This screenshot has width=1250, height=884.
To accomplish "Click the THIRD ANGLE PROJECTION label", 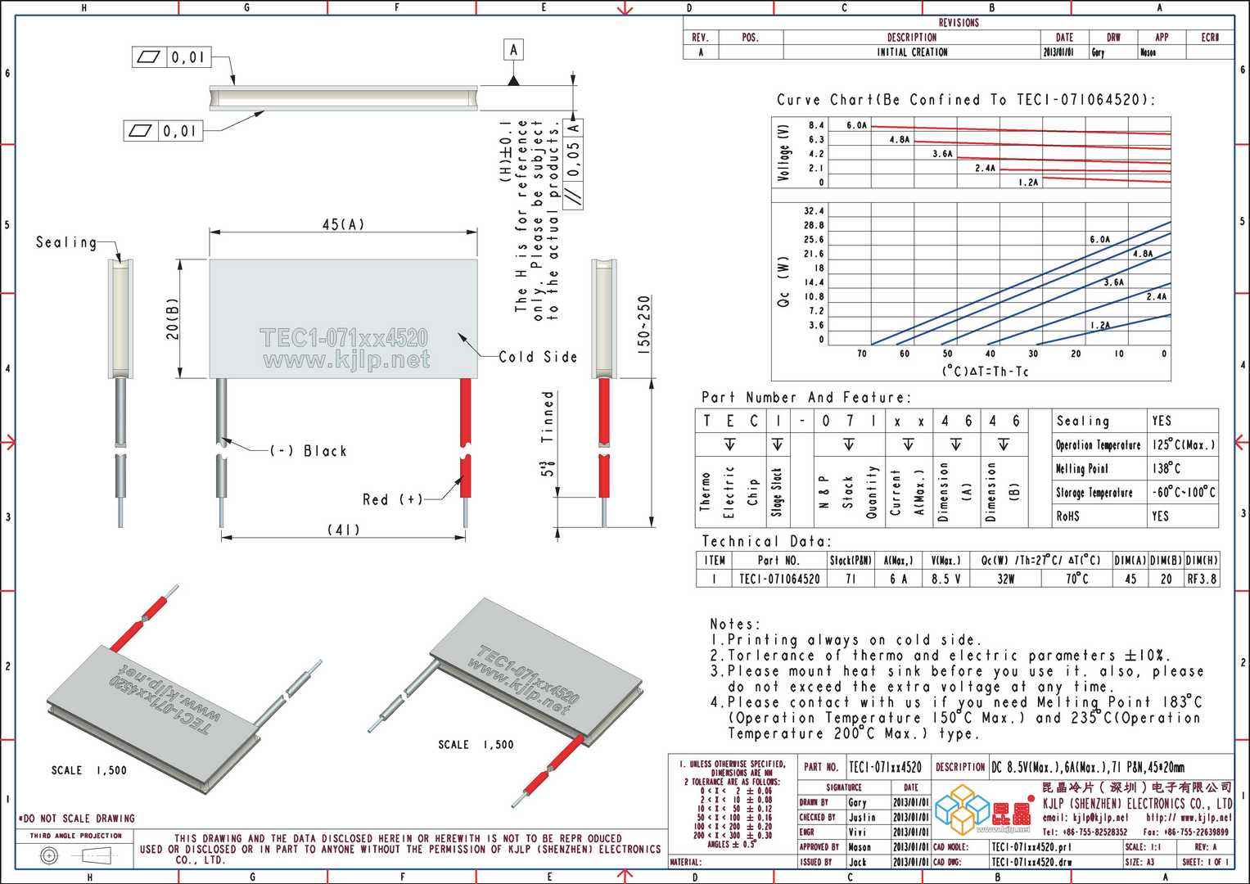I will pyautogui.click(x=76, y=836).
